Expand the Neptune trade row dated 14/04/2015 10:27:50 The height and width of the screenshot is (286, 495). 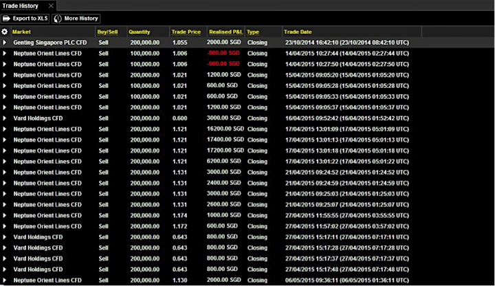pyautogui.click(x=4, y=64)
